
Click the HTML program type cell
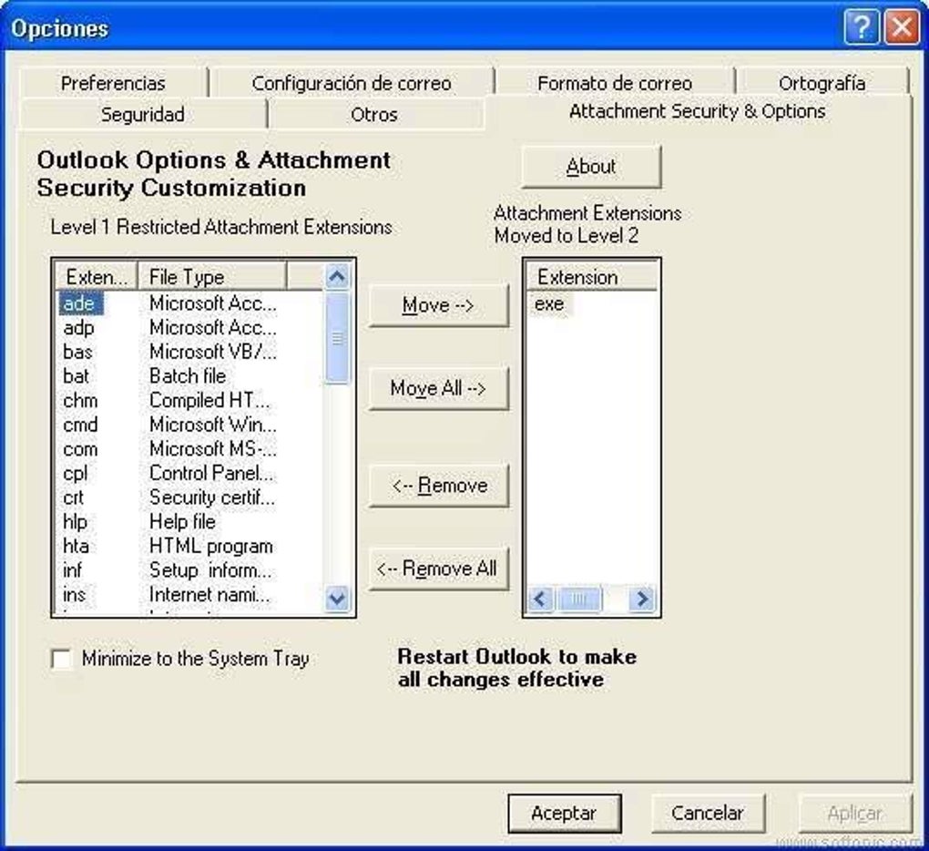(x=211, y=547)
